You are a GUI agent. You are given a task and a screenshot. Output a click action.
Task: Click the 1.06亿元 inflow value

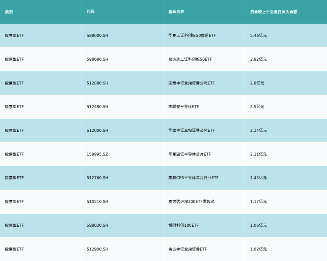[x=258, y=226]
